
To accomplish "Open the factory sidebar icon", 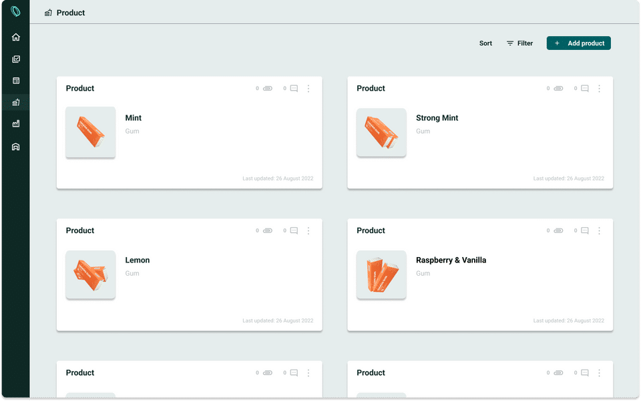I will coord(16,124).
